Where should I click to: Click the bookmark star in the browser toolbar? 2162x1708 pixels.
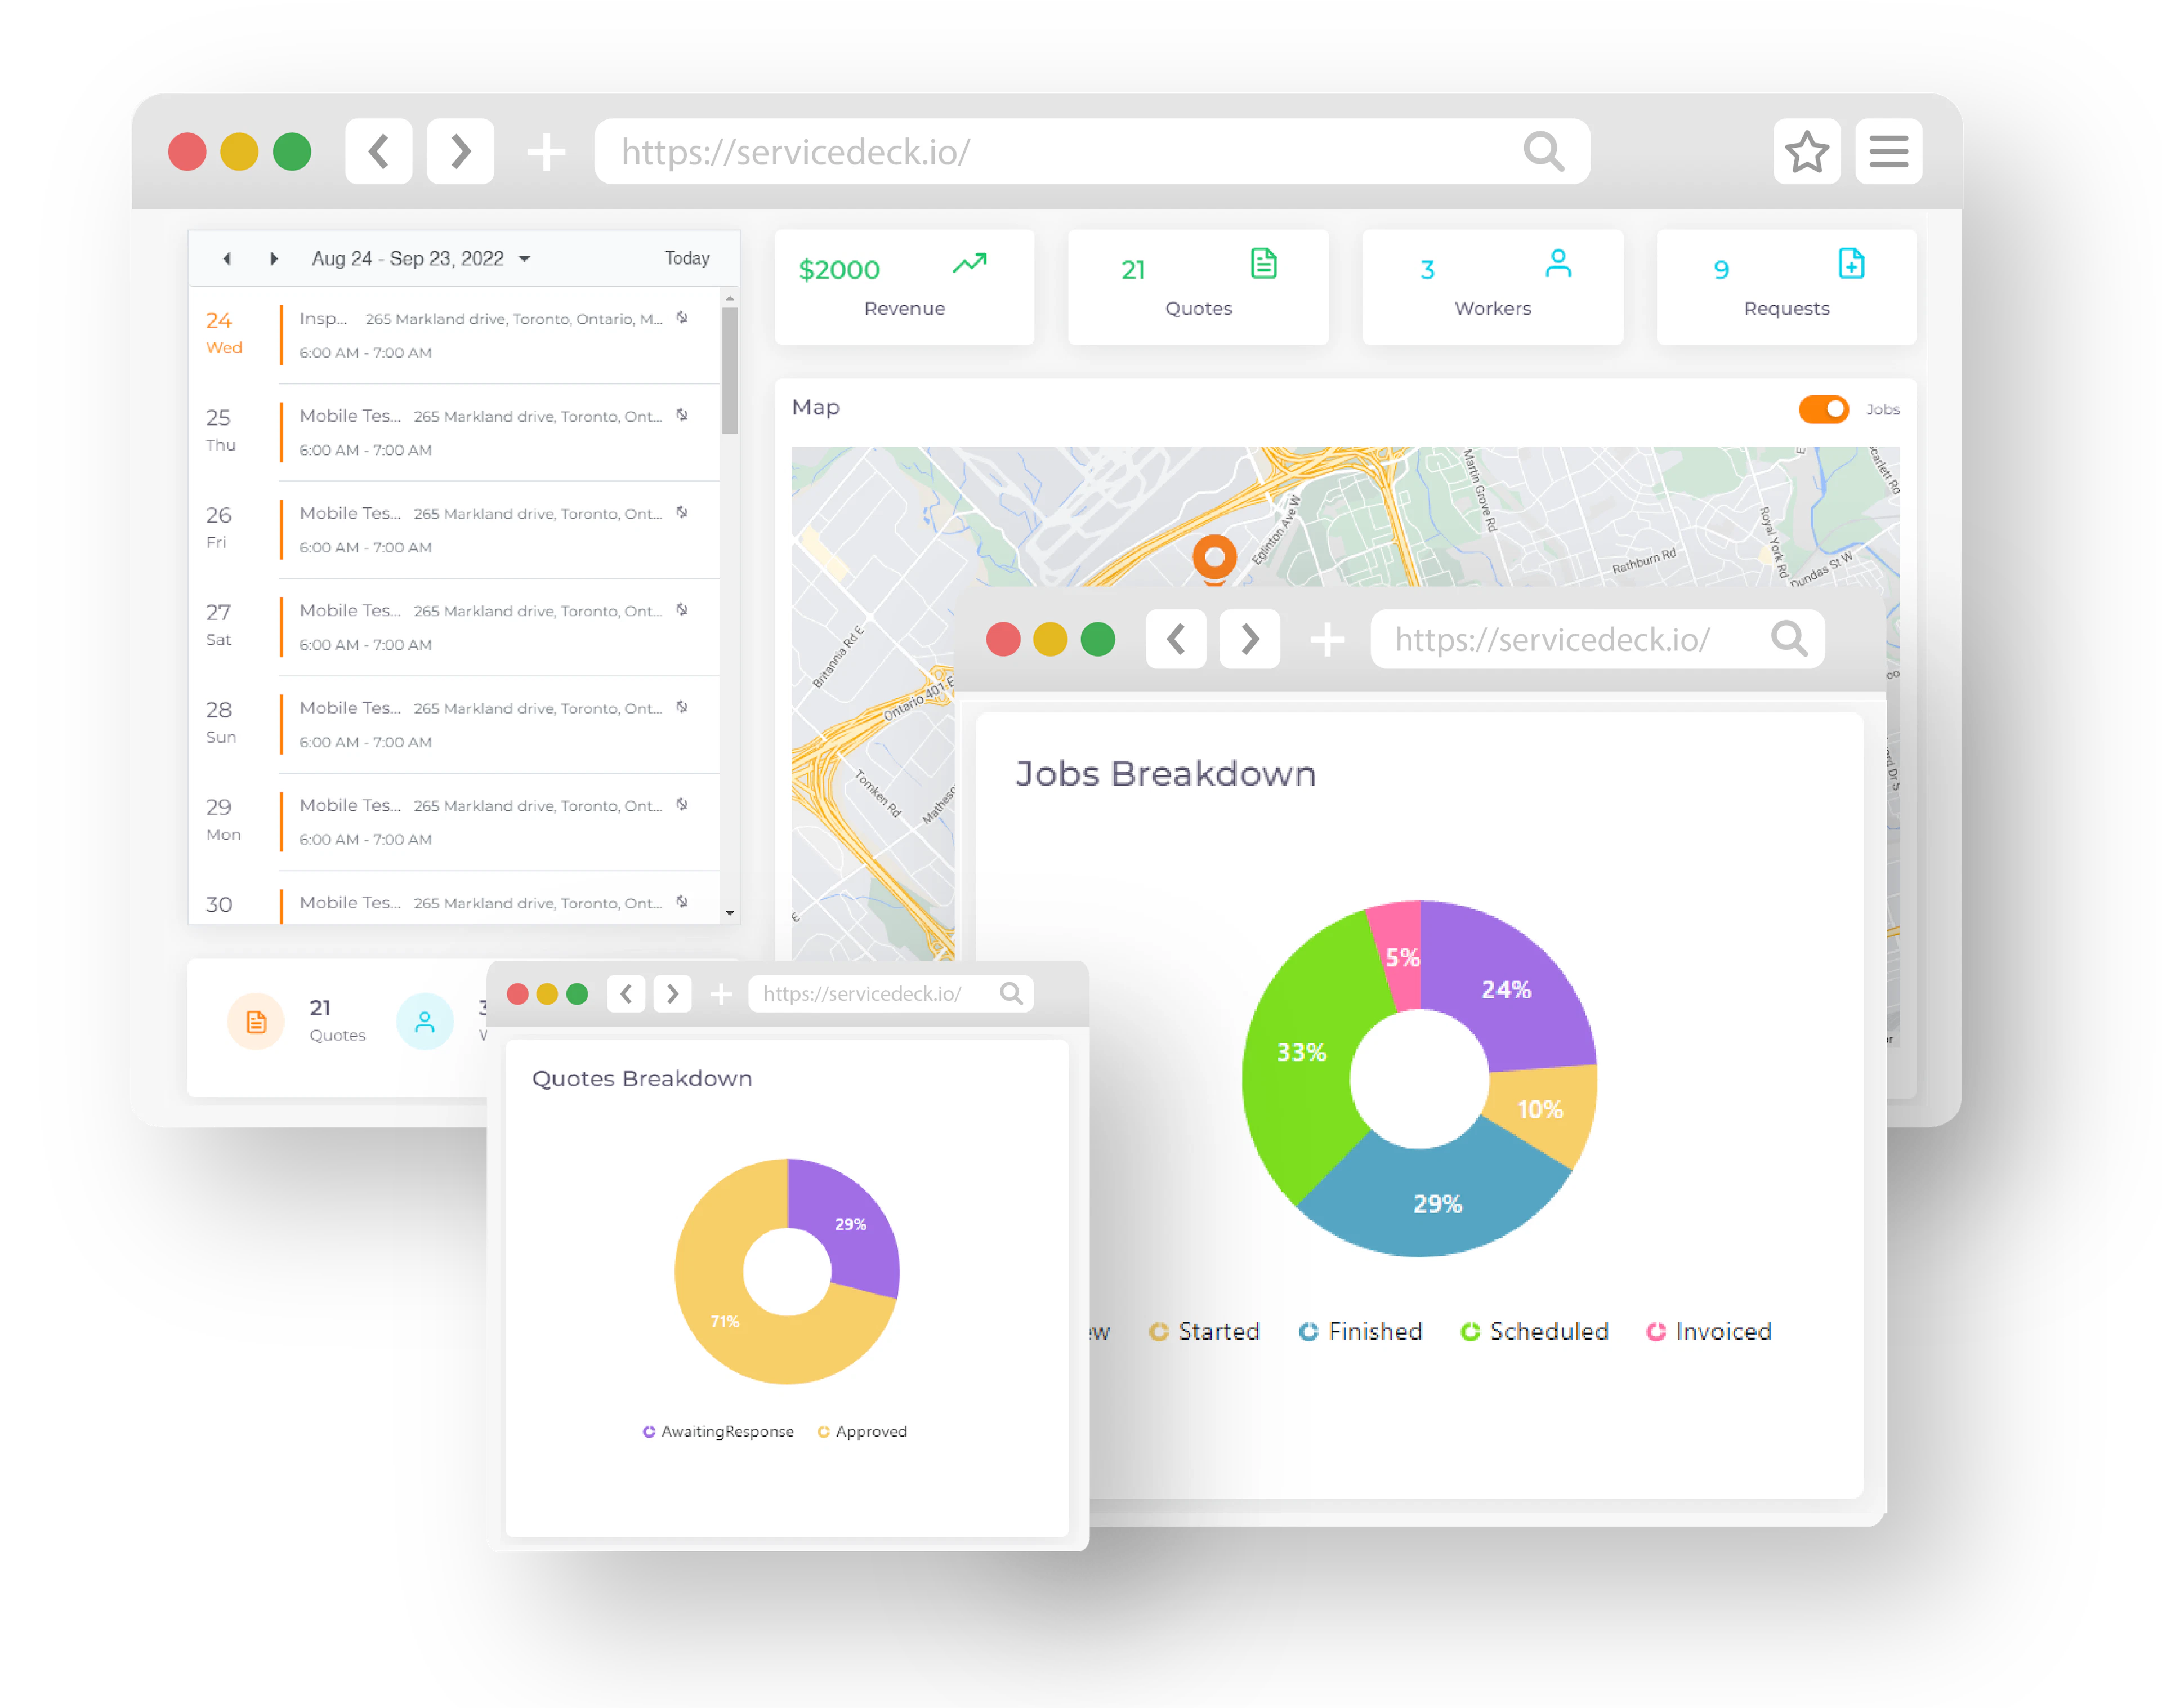pos(1807,152)
